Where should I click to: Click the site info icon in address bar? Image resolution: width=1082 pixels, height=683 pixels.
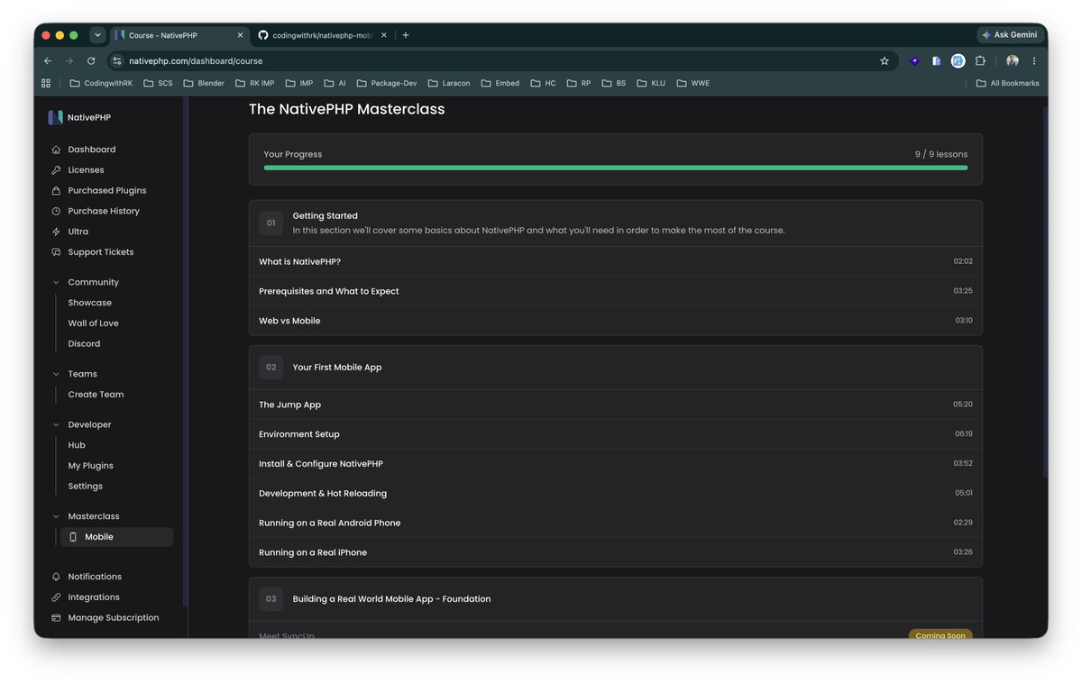(117, 61)
